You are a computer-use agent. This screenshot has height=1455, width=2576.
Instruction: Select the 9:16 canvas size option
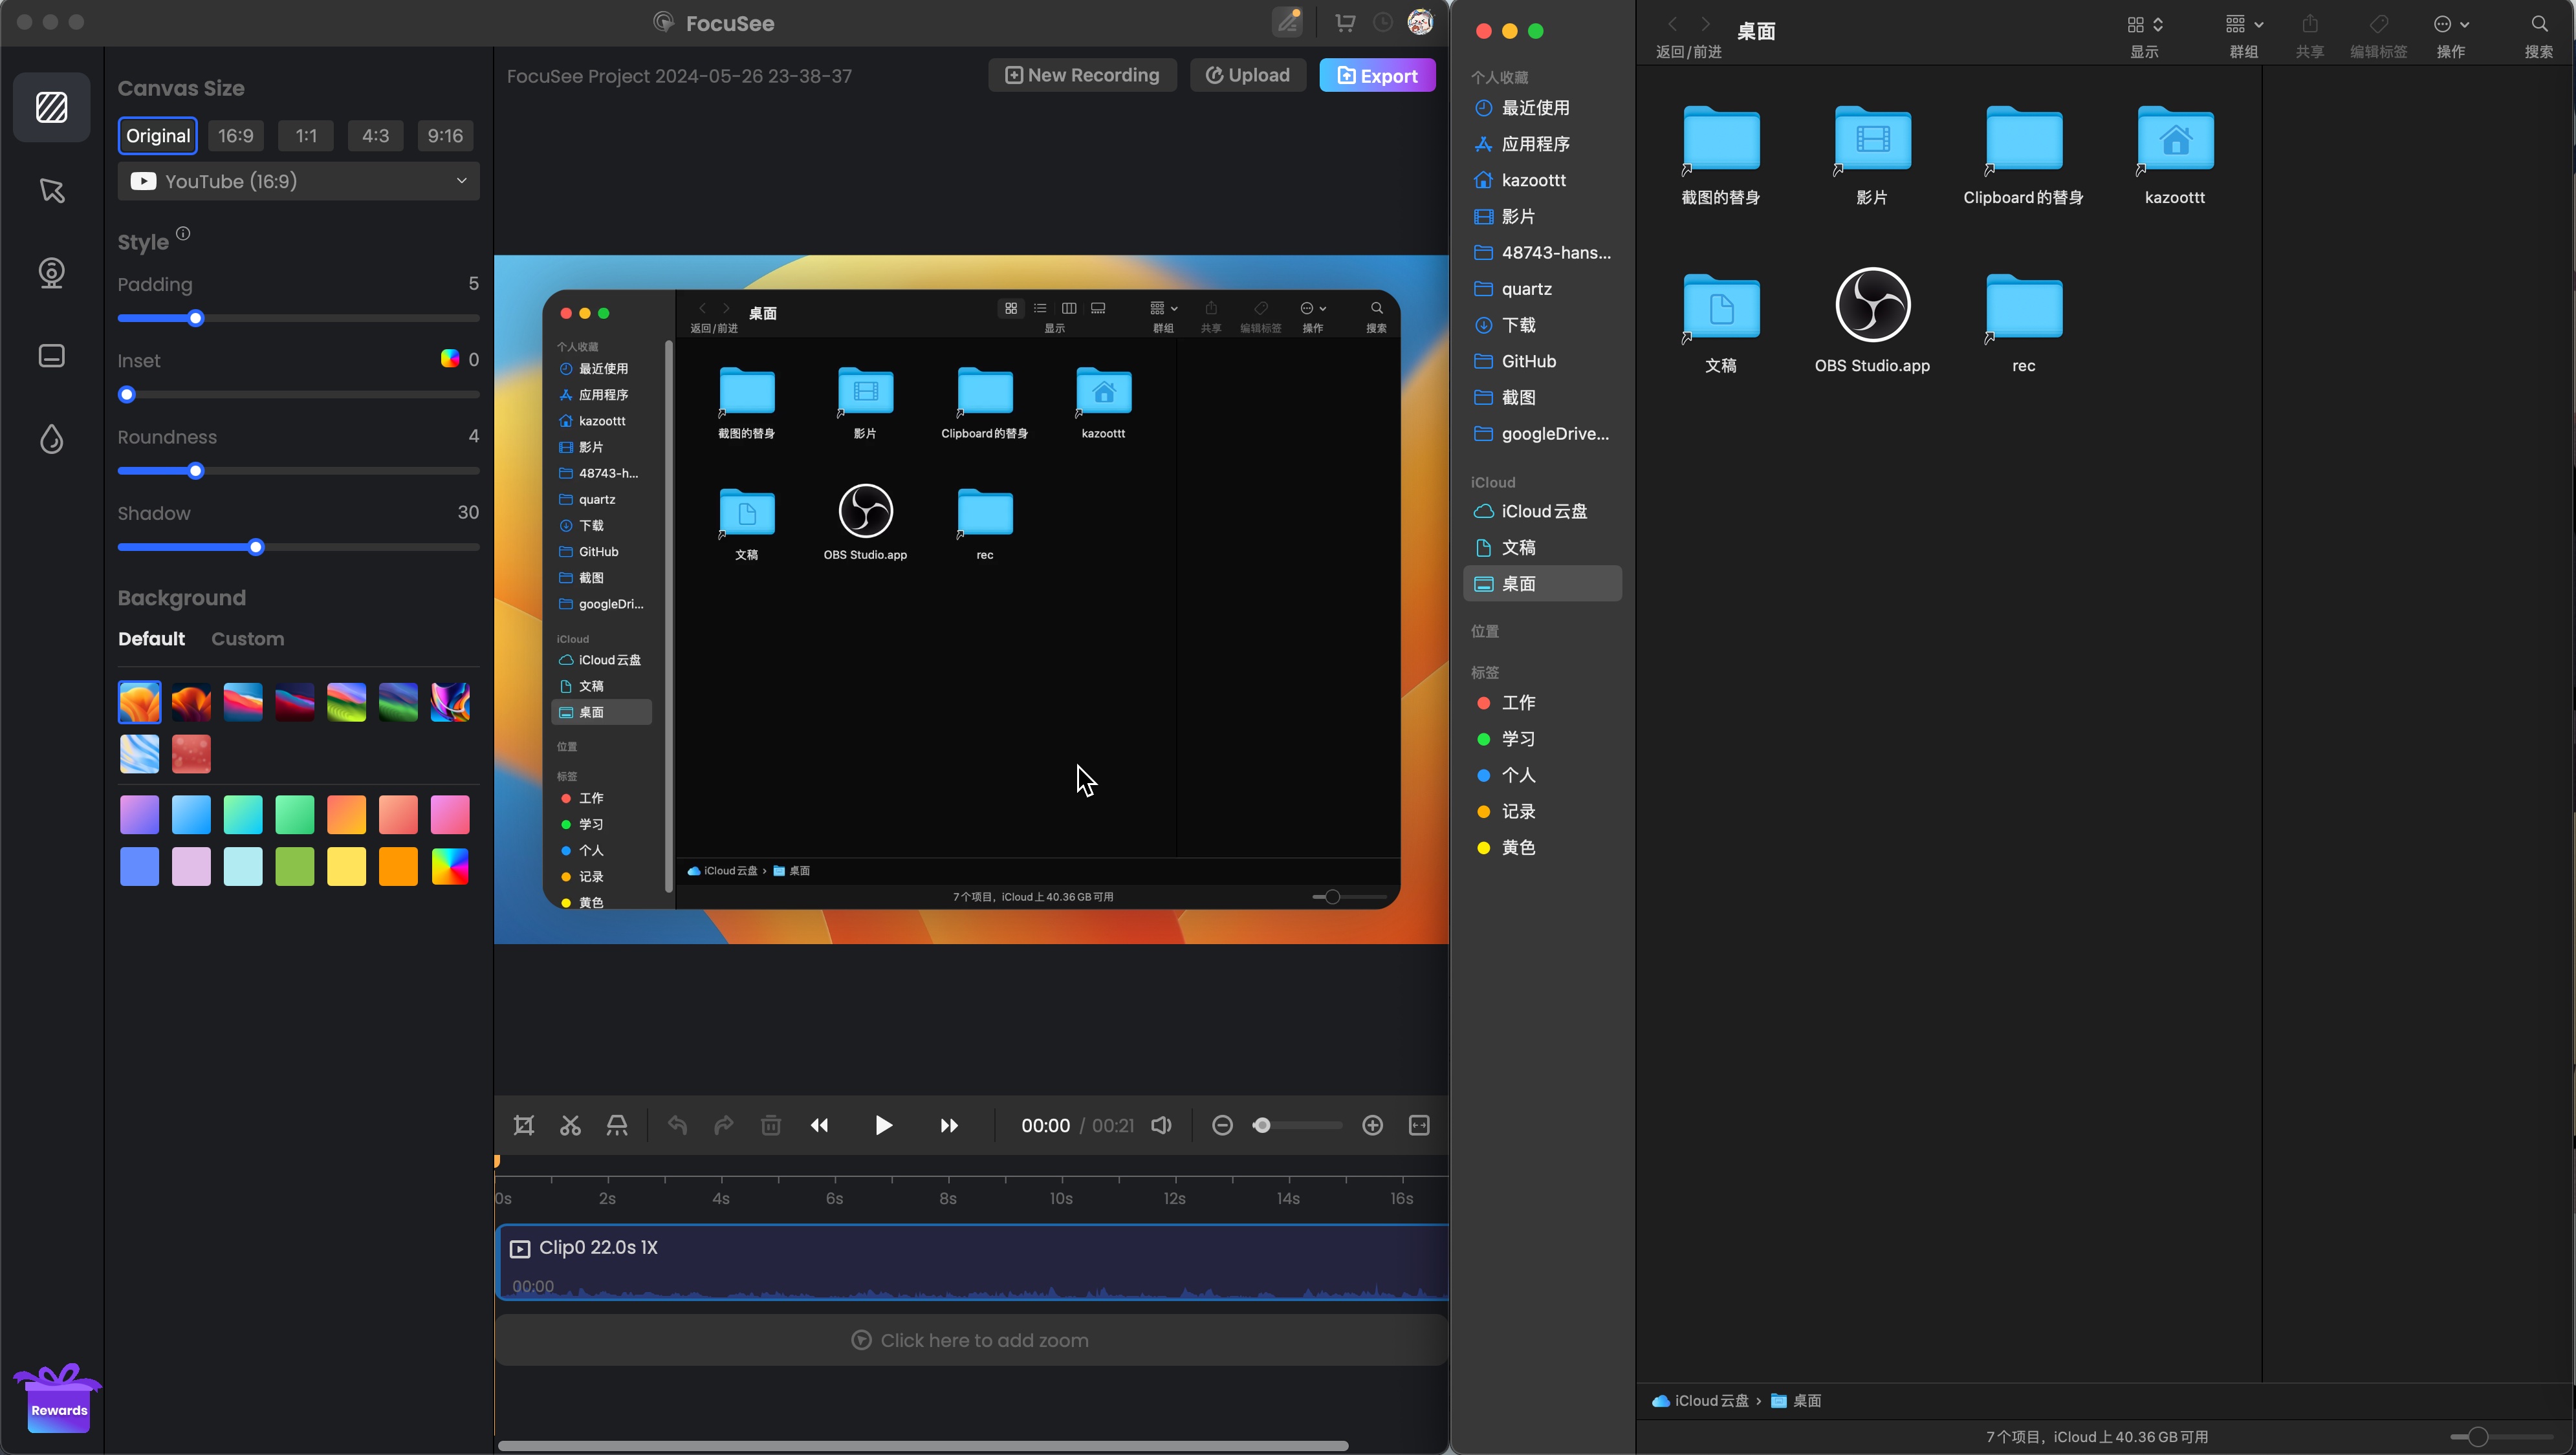click(445, 136)
